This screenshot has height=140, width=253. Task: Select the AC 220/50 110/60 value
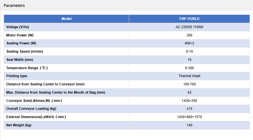[x=189, y=27]
